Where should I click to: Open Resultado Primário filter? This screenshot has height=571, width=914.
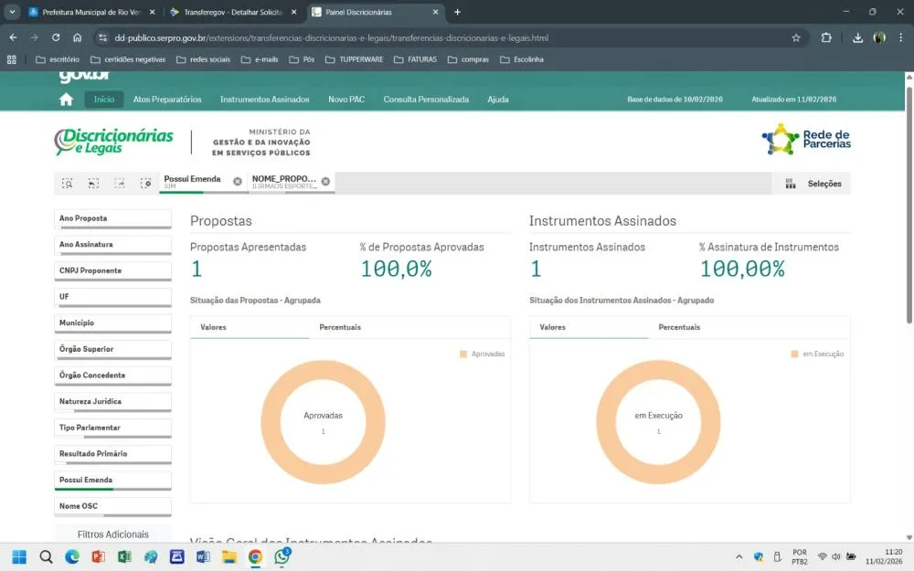point(112,454)
